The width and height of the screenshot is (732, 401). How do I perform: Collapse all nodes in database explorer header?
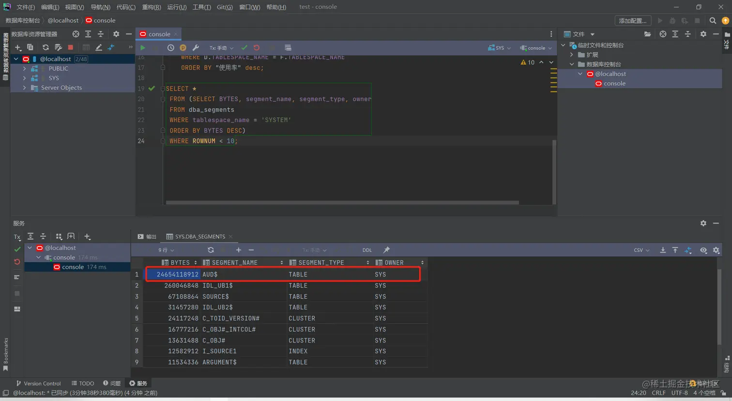pos(101,34)
